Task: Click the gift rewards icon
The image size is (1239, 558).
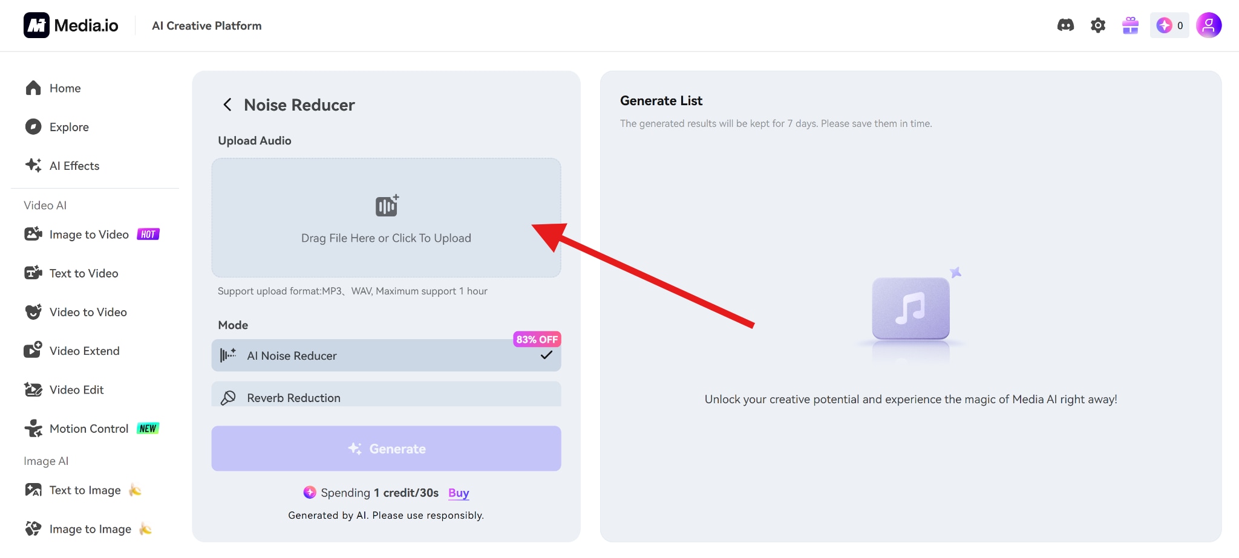Action: 1130,25
